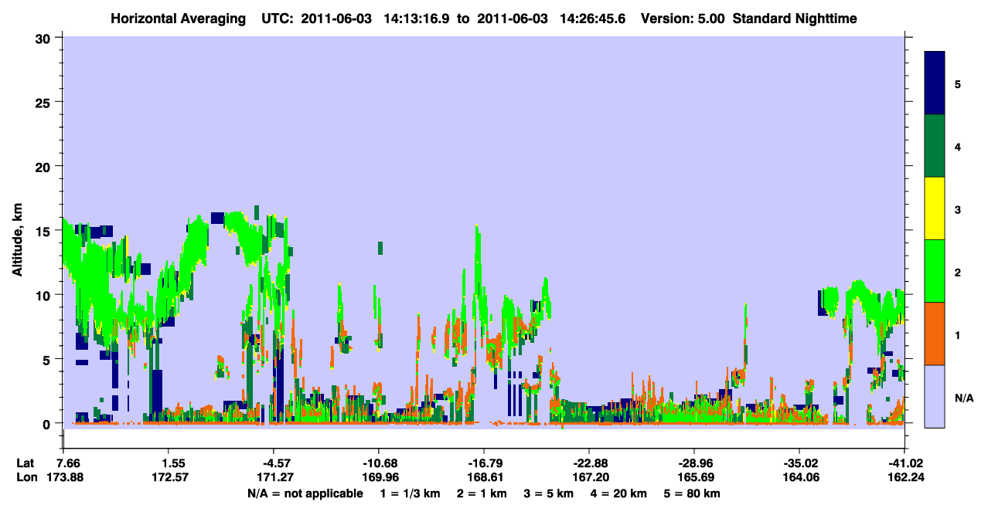Image resolution: width=1005 pixels, height=515 pixels.
Task: Click legend text 'N/A = not applicable'
Action: click(305, 493)
